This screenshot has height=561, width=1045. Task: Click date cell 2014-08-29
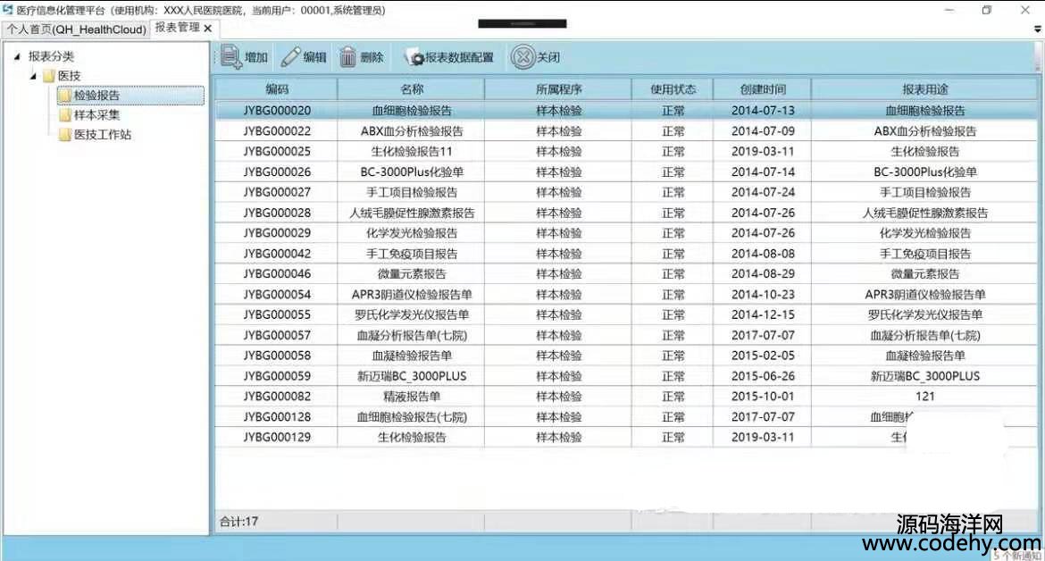click(x=763, y=274)
